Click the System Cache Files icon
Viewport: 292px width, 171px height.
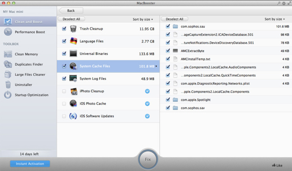[x=73, y=66]
